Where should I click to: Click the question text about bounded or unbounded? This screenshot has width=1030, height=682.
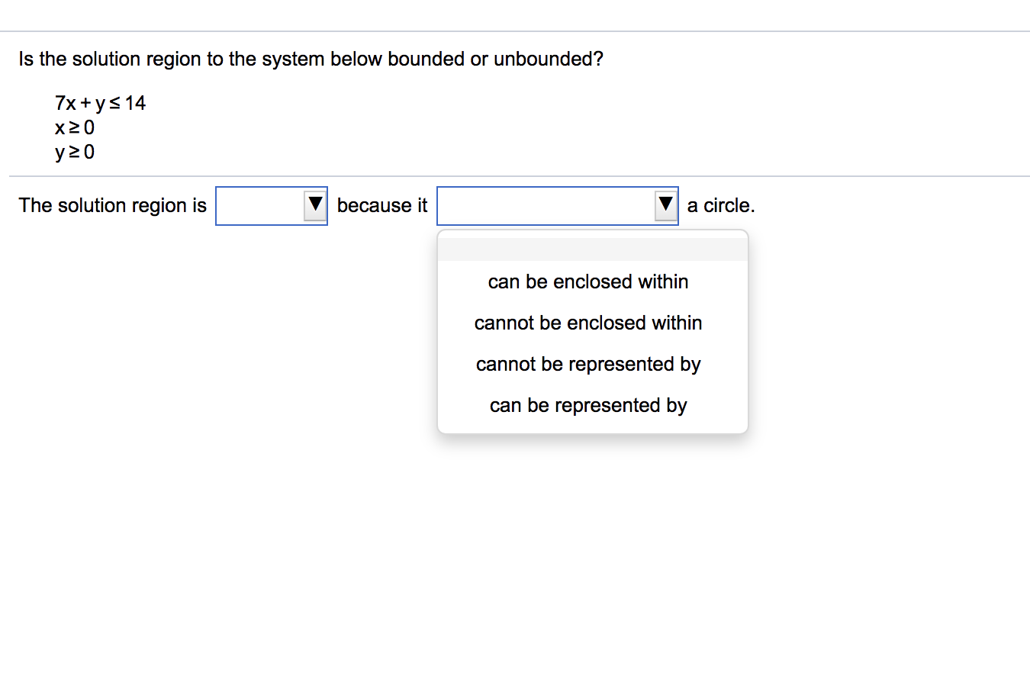tap(311, 59)
